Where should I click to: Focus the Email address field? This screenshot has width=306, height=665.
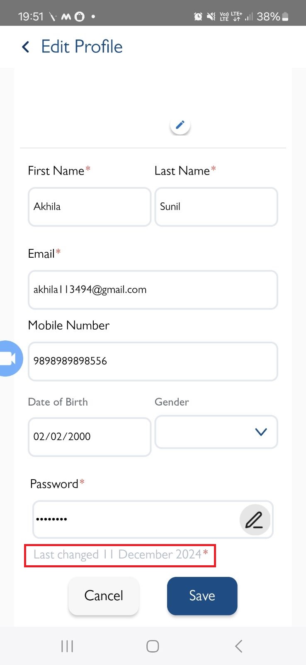[x=153, y=290]
